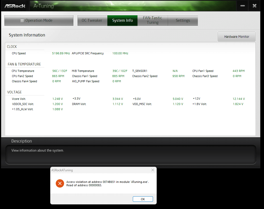Click the Description panel text
This screenshot has width=264, height=209.
[38, 151]
